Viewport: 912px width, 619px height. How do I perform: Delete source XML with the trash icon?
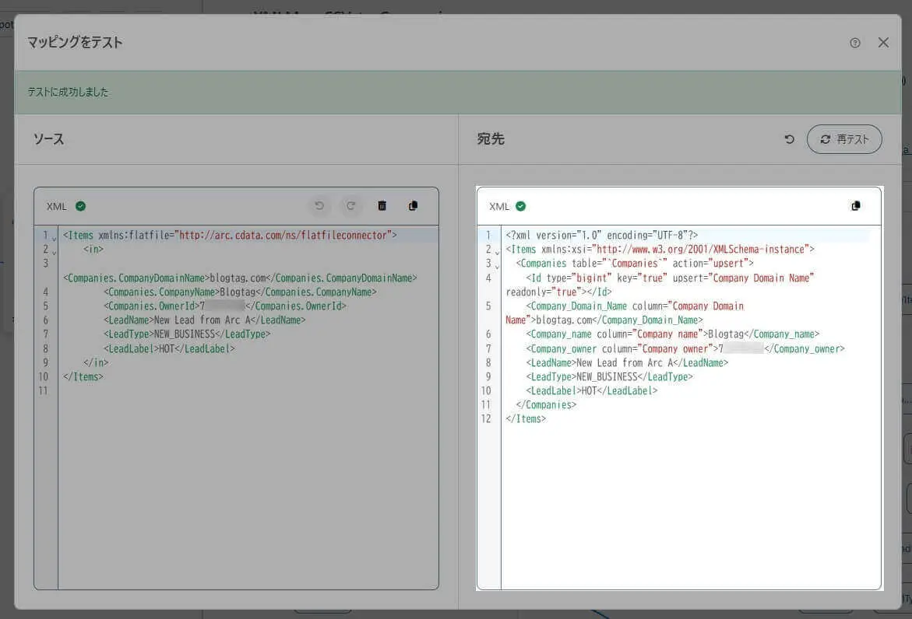click(x=382, y=206)
